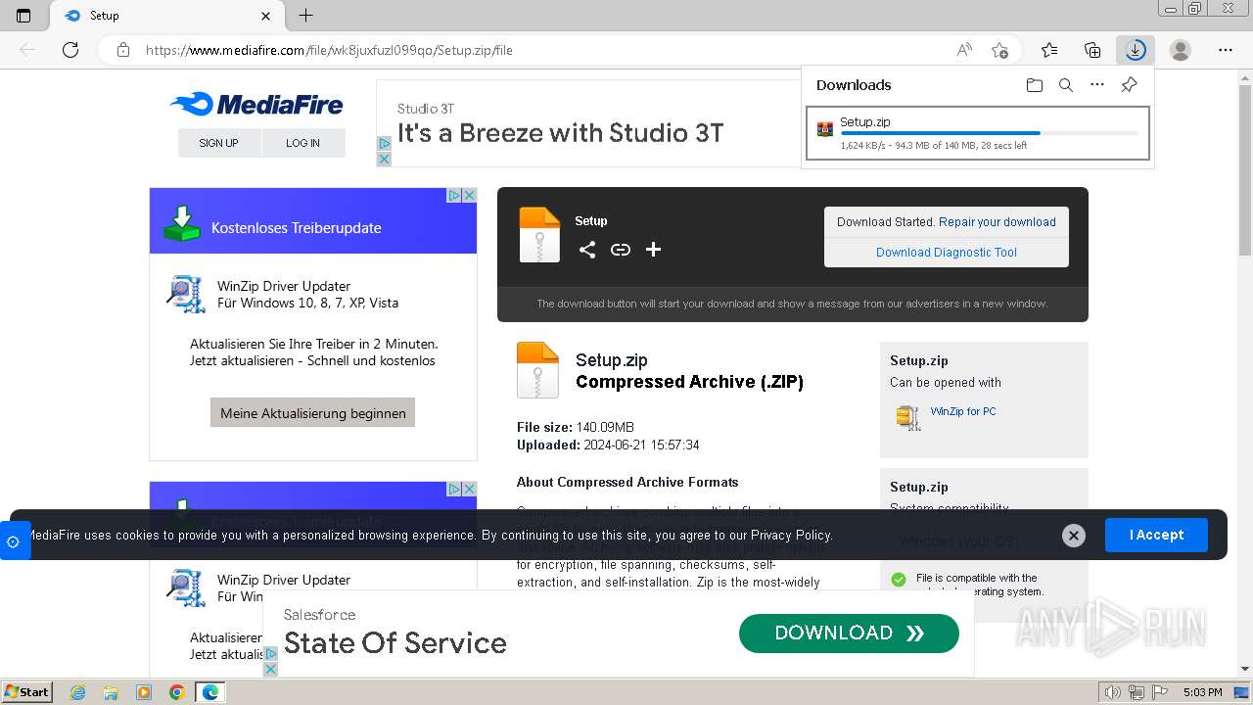Click the Setup.zip download progress bar
Viewport: 1253px width, 705px height.
990,133
